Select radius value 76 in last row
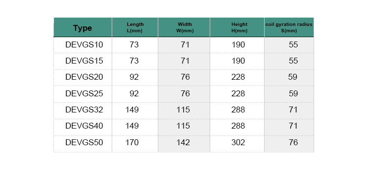The image size is (367, 176). [294, 142]
